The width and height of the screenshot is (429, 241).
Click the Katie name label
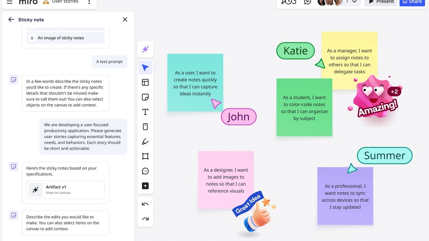point(295,51)
